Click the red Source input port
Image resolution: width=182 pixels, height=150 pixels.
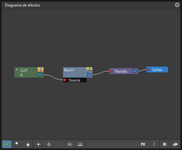(65, 80)
